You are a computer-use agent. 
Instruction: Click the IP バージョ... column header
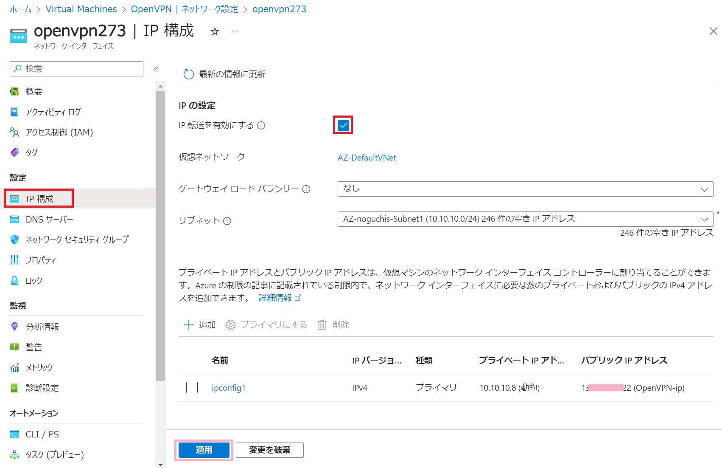coord(377,361)
